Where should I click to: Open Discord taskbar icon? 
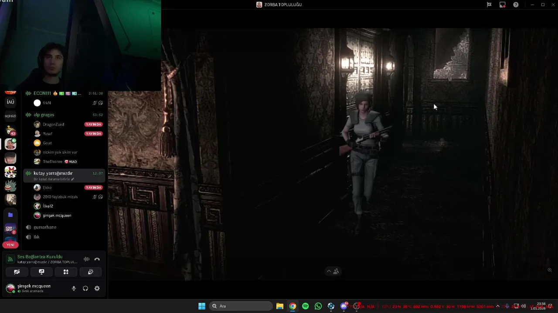pyautogui.click(x=344, y=306)
